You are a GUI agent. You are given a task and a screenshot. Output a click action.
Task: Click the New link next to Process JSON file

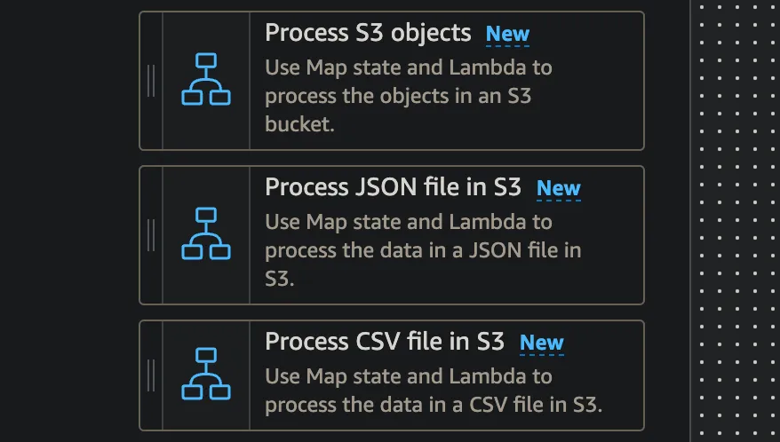558,189
